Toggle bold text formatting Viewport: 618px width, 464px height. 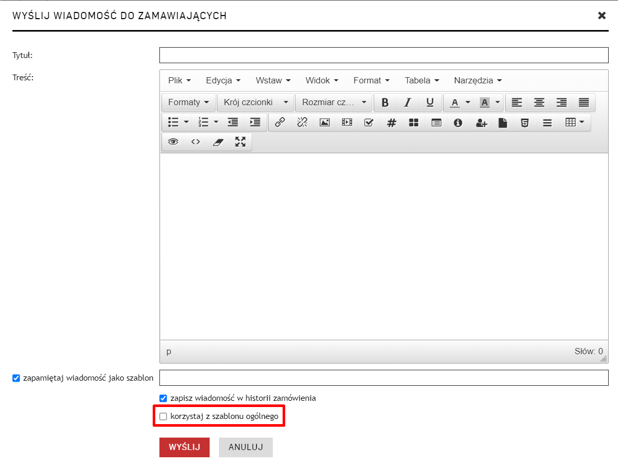[x=385, y=103]
